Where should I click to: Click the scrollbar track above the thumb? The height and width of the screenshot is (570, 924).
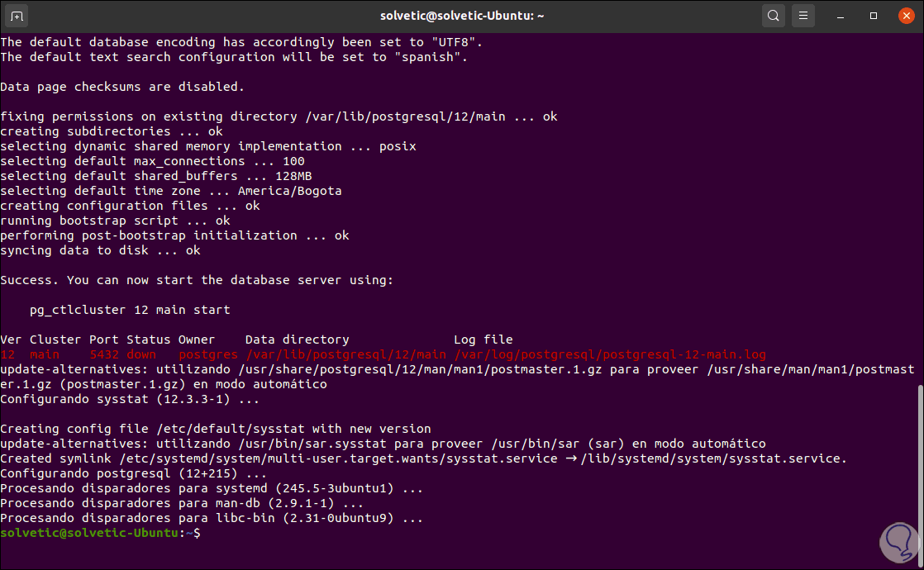tap(918, 207)
